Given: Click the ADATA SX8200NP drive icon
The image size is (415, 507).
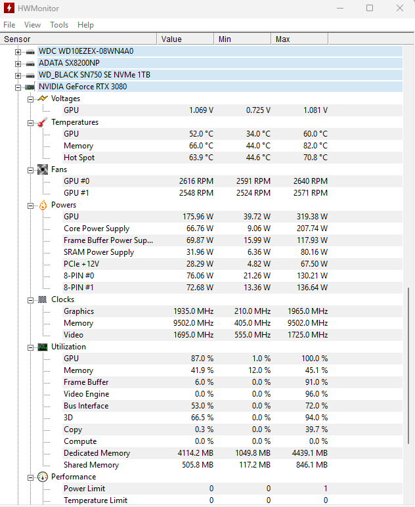Looking at the screenshot, I should [x=30, y=64].
